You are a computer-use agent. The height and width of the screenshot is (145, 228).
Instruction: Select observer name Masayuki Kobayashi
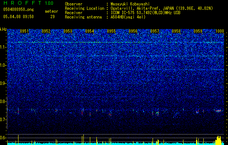coord(130,4)
